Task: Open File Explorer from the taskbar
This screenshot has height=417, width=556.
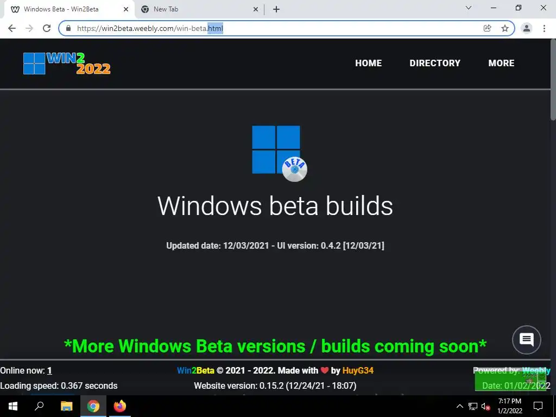Action: (x=66, y=406)
